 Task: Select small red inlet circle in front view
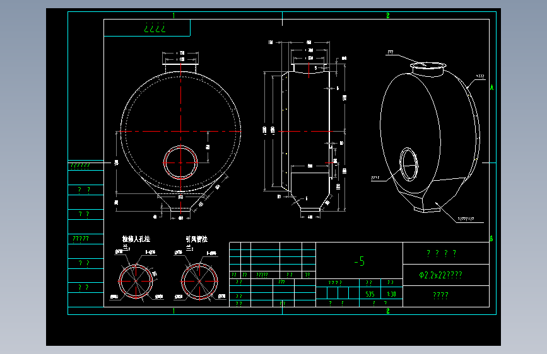pyautogui.click(x=180, y=163)
